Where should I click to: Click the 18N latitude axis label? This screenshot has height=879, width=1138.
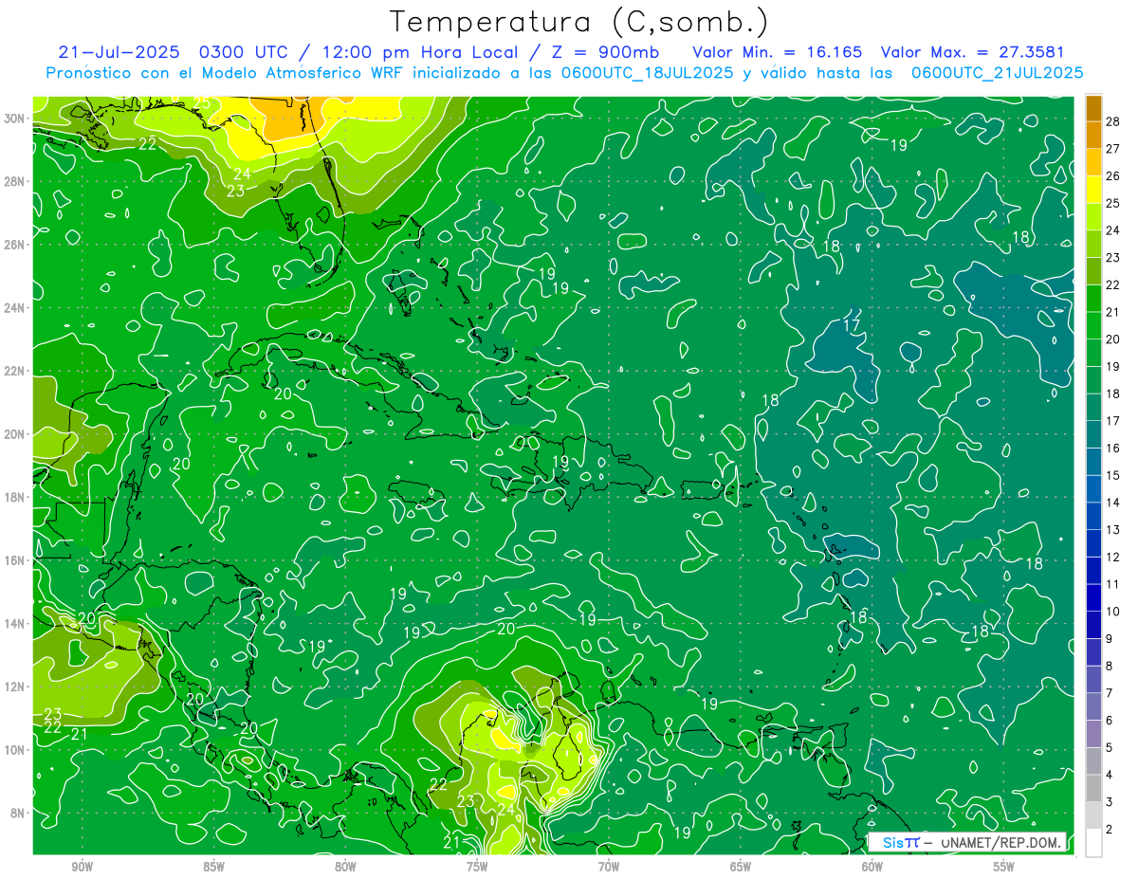click(x=16, y=497)
